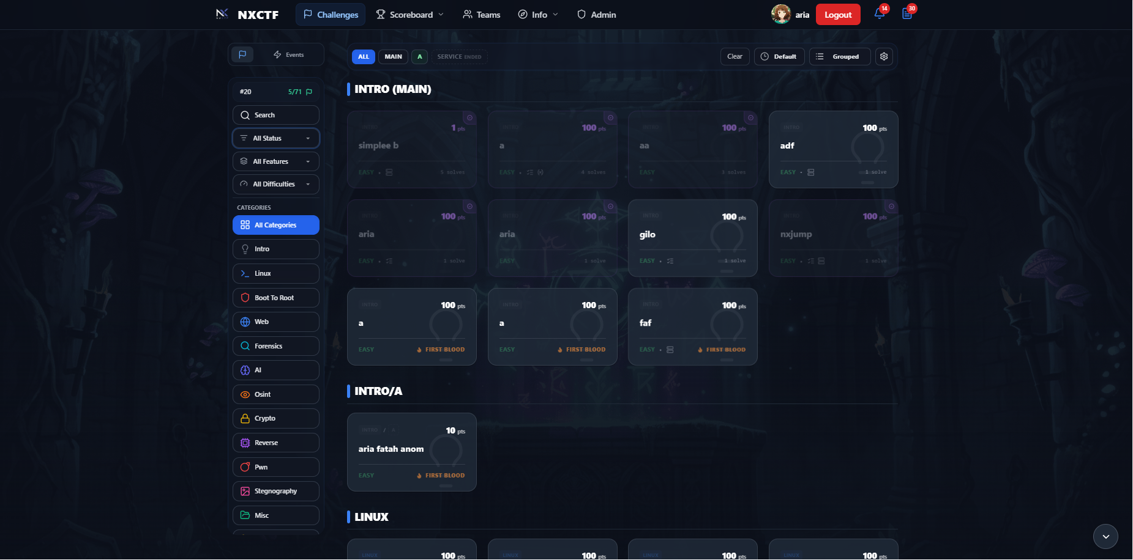Image resolution: width=1133 pixels, height=560 pixels.
Task: Switch to the Events tab
Action: click(x=288, y=54)
